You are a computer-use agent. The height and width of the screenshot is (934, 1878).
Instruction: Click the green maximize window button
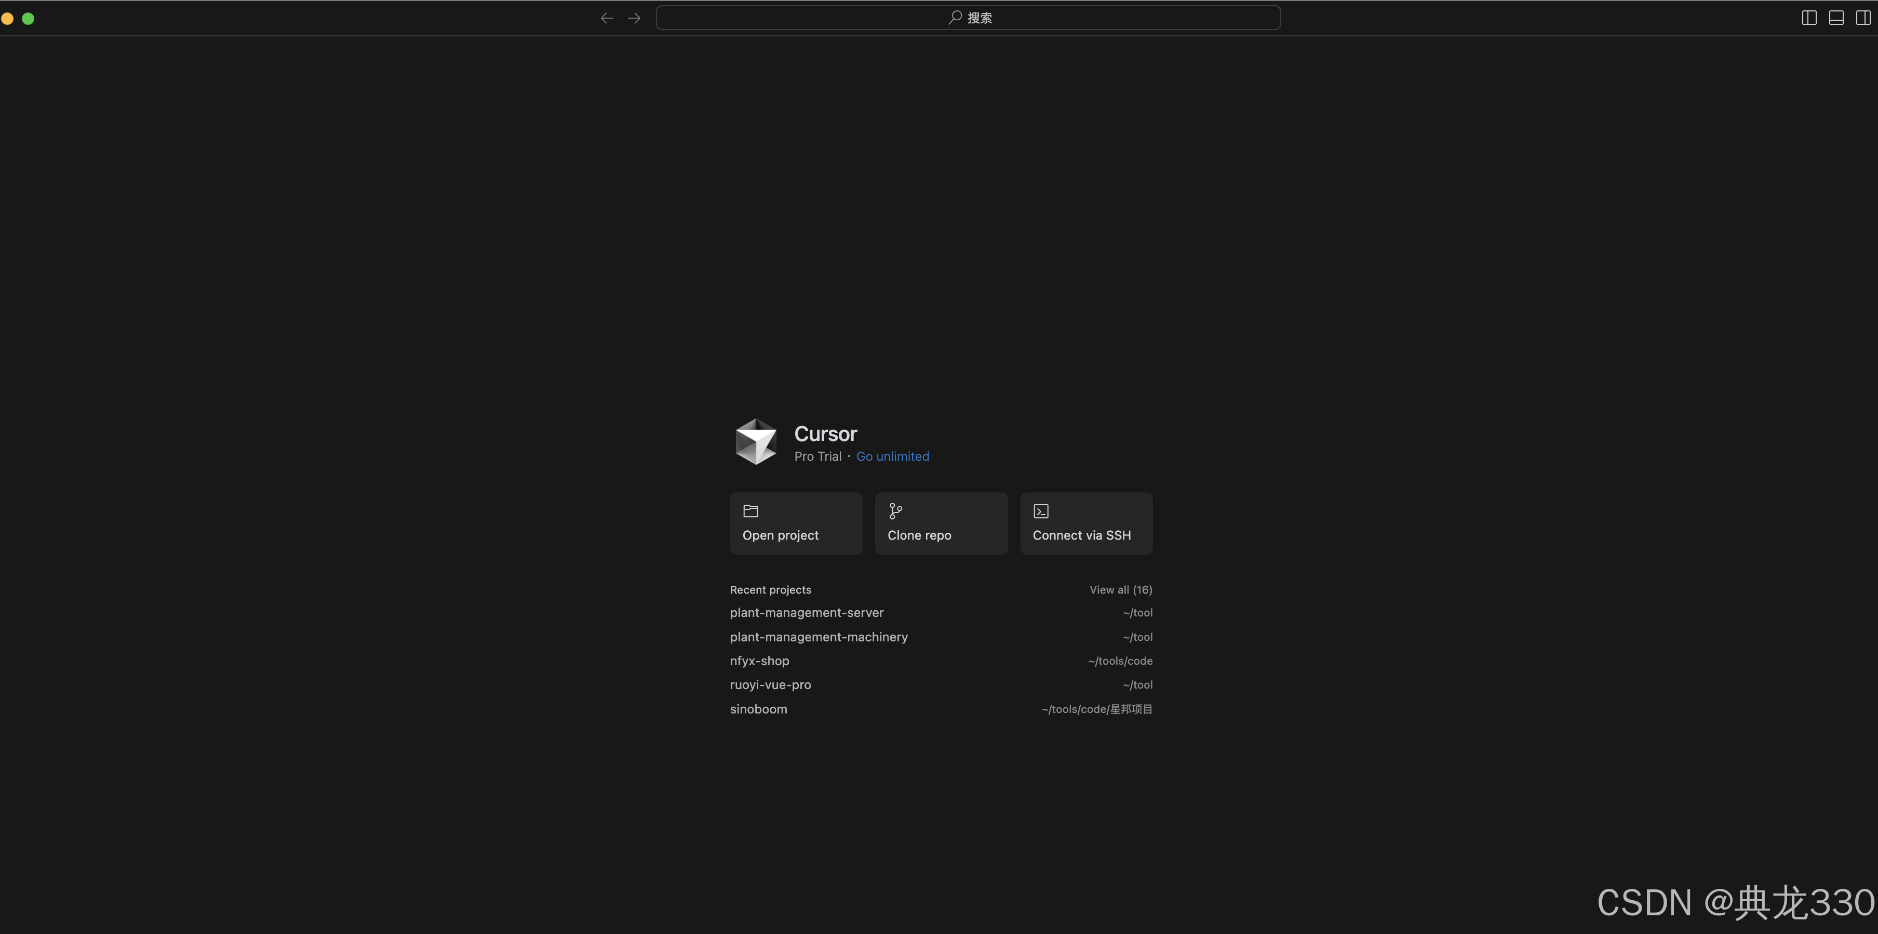(29, 18)
